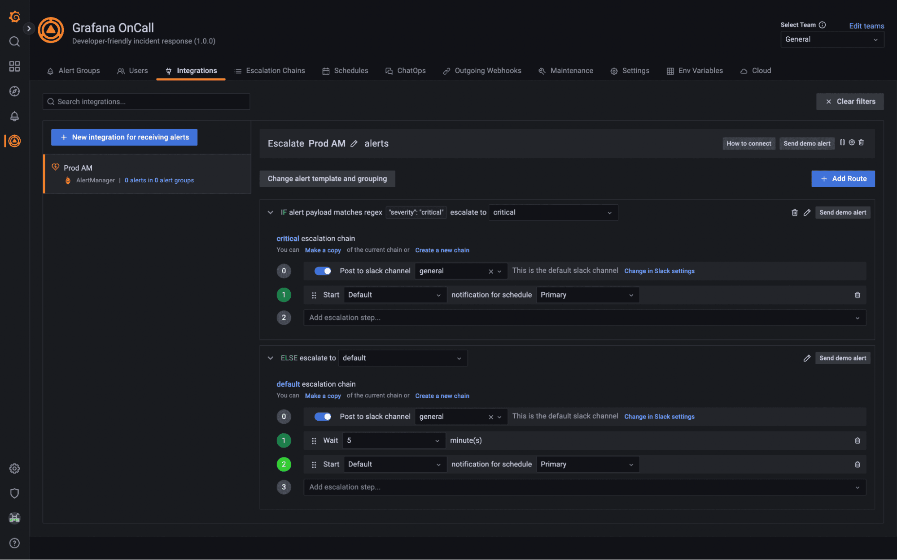897x560 pixels.
Task: Open the Dashboards panel from the sidebar
Action: [14, 66]
